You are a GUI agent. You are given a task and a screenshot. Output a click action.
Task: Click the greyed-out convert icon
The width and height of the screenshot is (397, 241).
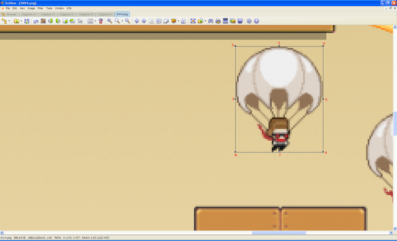click(x=80, y=21)
